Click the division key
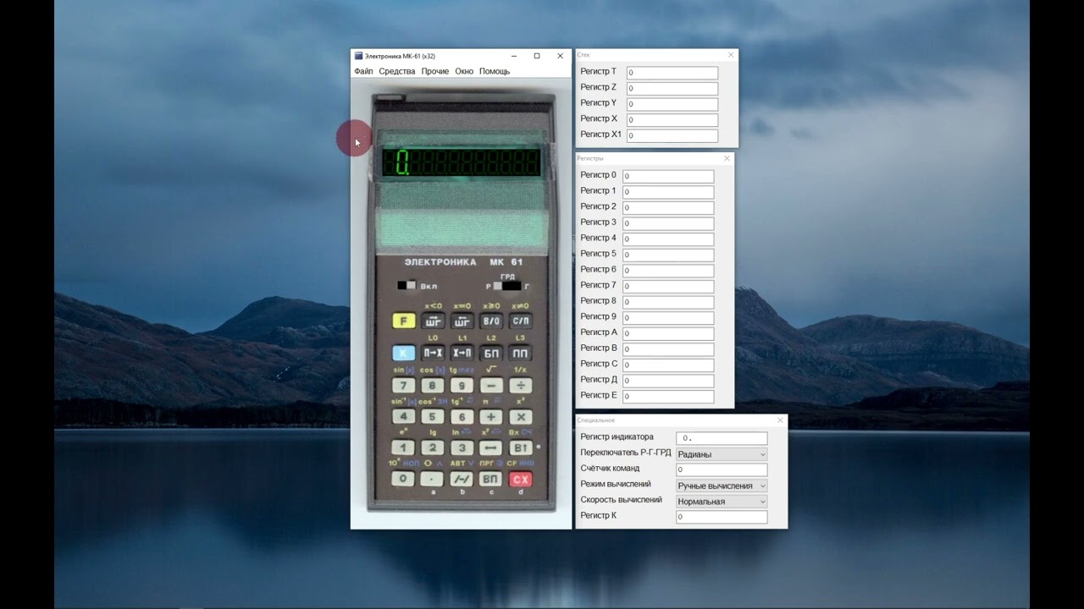The image size is (1084, 609). [x=521, y=386]
